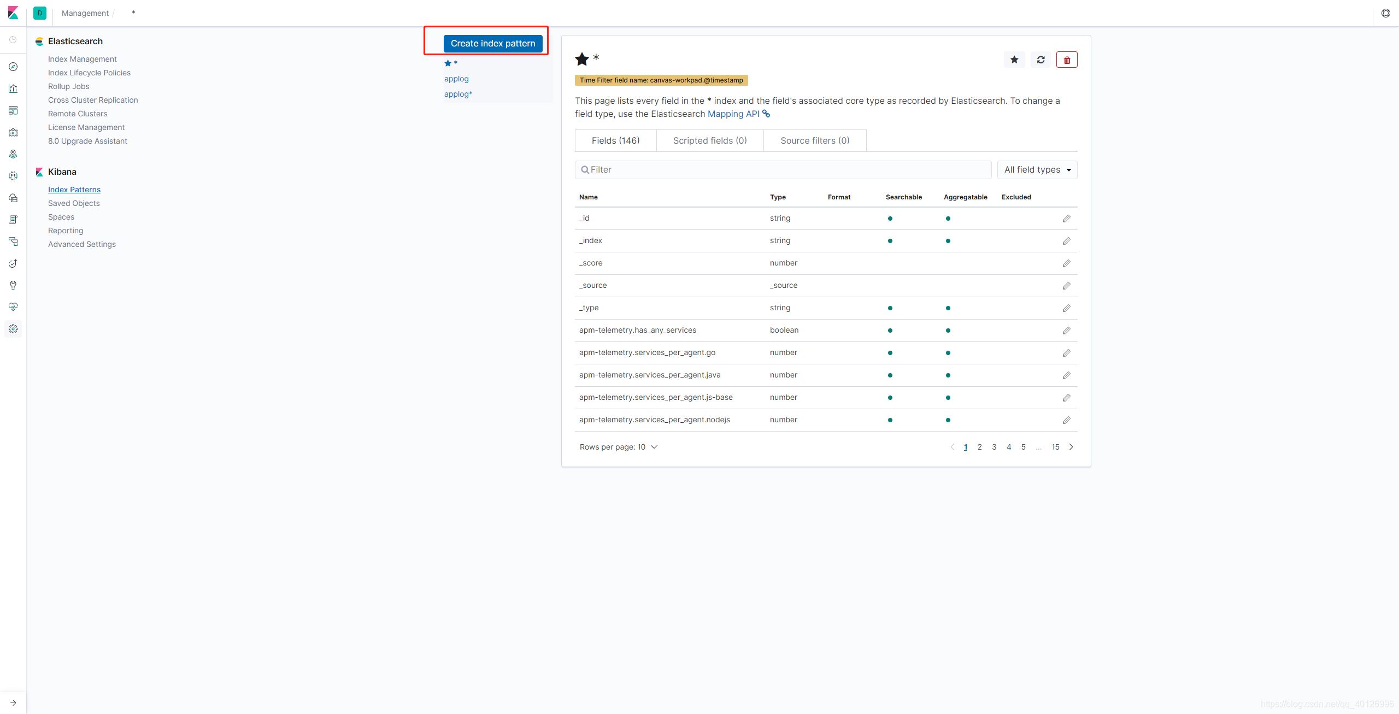
Task: Open Visualize from the sidebar chart icon
Action: 13,88
